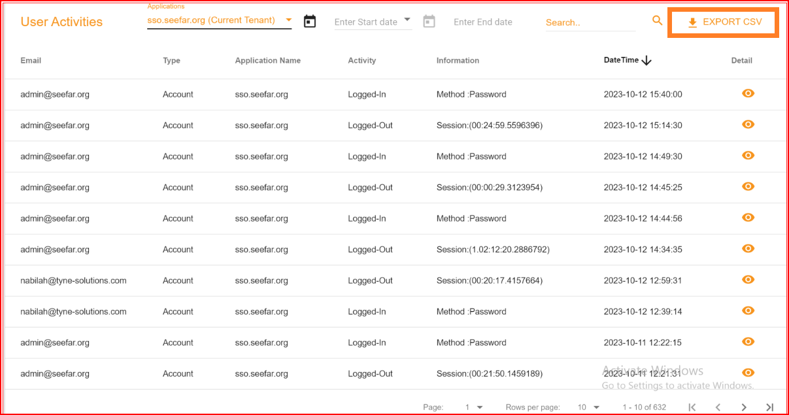
Task: Click the Type column header
Action: (171, 60)
